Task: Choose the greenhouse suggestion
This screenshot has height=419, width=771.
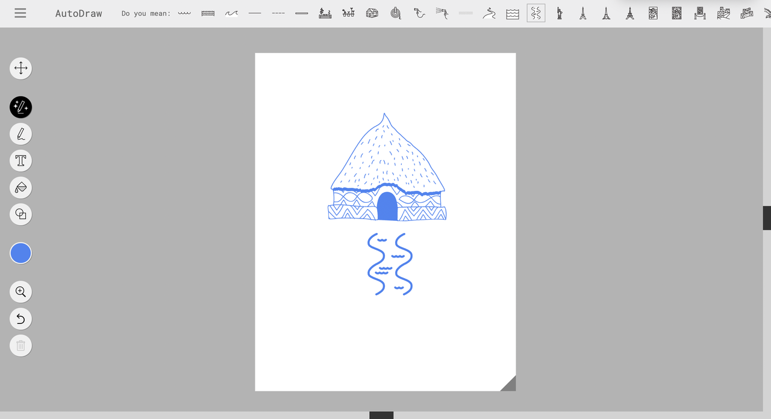Action: tap(372, 13)
